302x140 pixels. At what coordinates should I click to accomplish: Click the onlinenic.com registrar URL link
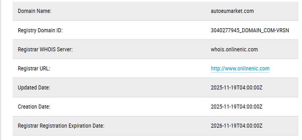(x=240, y=69)
